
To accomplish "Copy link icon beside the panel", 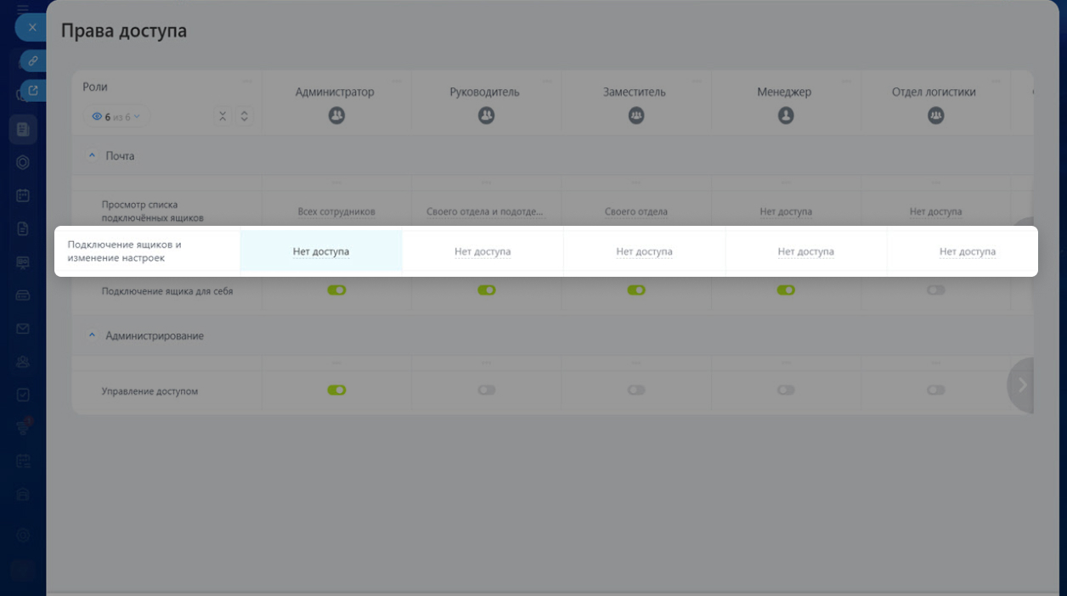I will [x=33, y=61].
